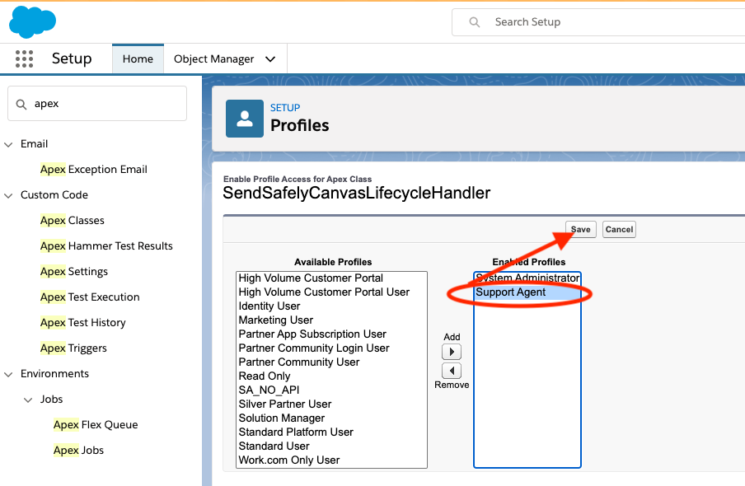The width and height of the screenshot is (745, 486).
Task: Click the Custom Code section label
Action: point(54,194)
